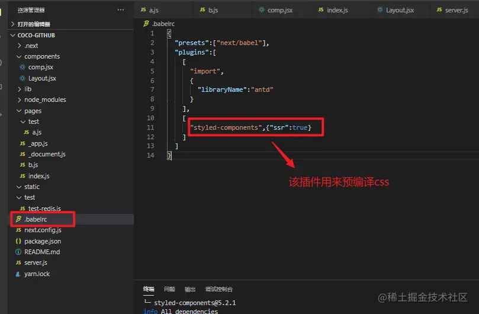
Task: Open comp.jsx from the file tree
Action: (41, 67)
